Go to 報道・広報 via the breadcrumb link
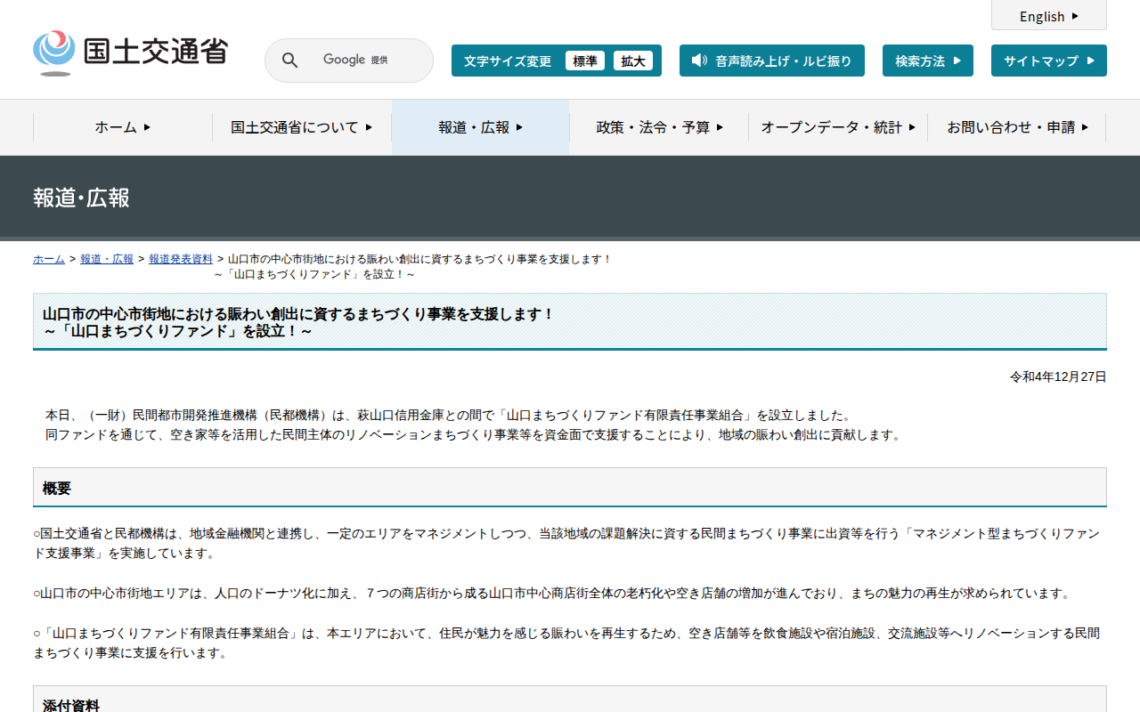 tap(107, 259)
